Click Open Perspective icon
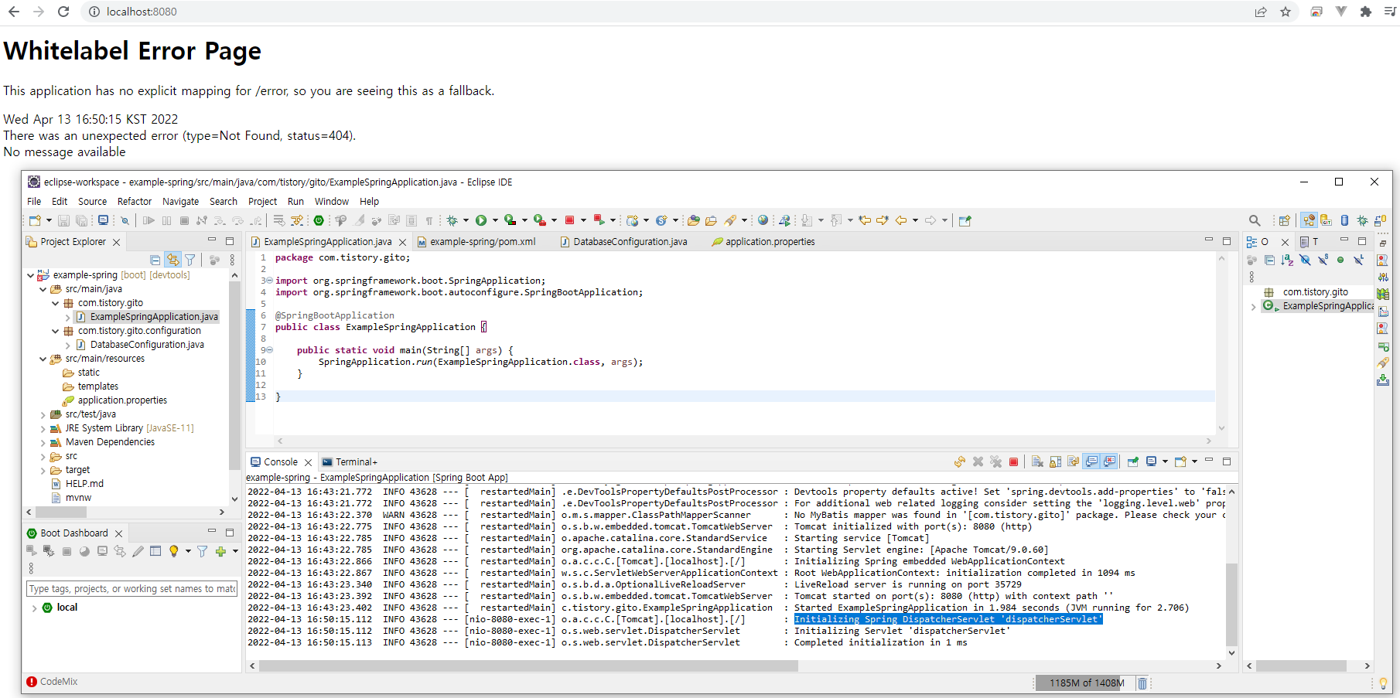This screenshot has width=1400, height=698. click(1285, 221)
